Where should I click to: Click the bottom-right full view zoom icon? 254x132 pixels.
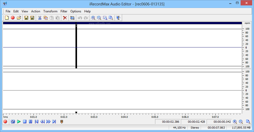tap(248, 122)
